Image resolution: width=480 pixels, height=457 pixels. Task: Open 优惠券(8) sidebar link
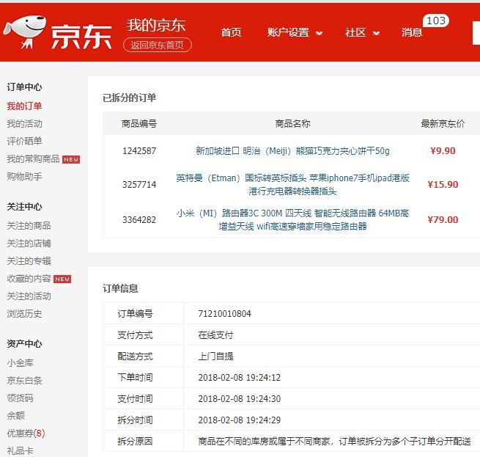pyautogui.click(x=26, y=433)
